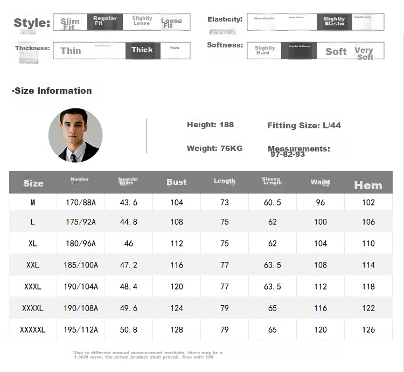Screen dimensions: 404x372
Task: Choose the Loose Fit style option
Action: coord(172,23)
